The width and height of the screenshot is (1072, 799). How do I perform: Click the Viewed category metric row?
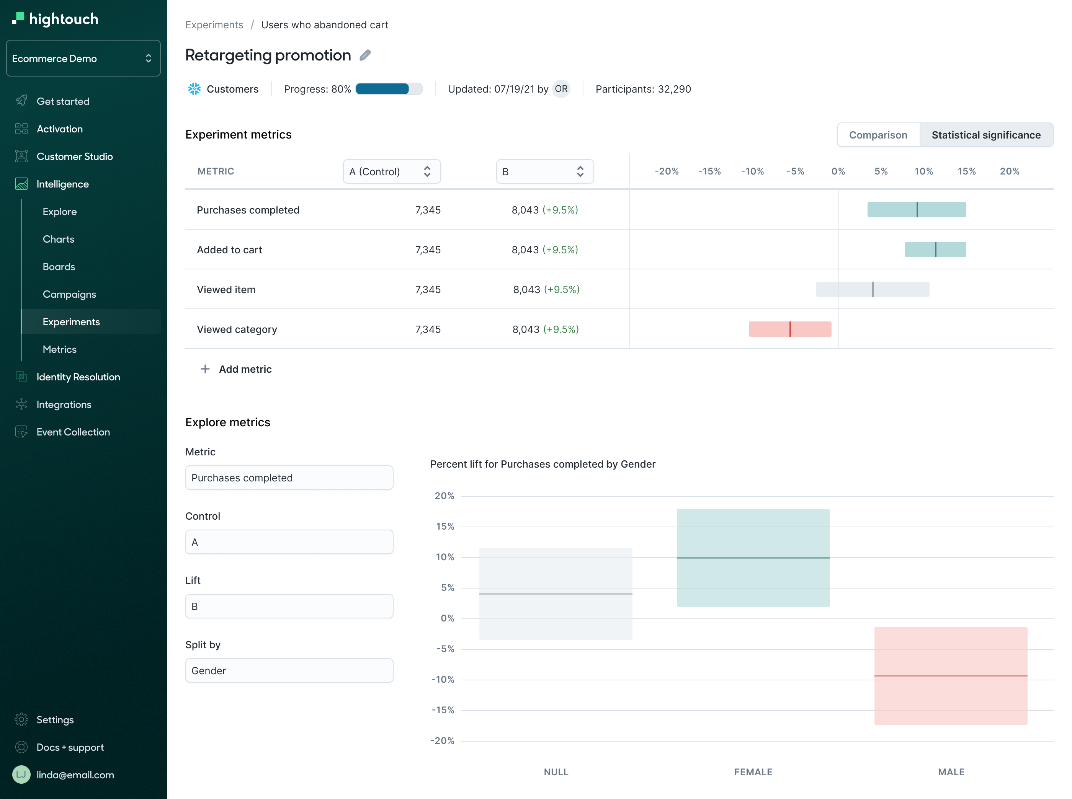[x=619, y=329]
